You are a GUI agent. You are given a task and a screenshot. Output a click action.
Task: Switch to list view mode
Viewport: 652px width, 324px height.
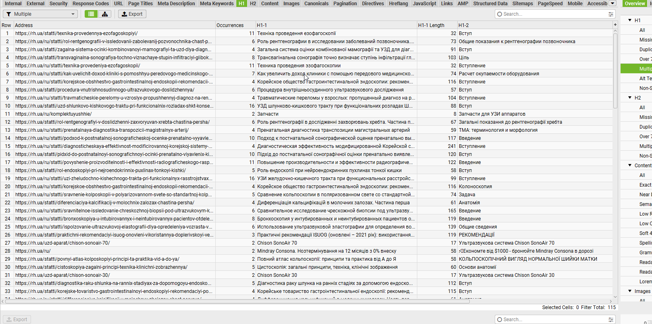(91, 14)
